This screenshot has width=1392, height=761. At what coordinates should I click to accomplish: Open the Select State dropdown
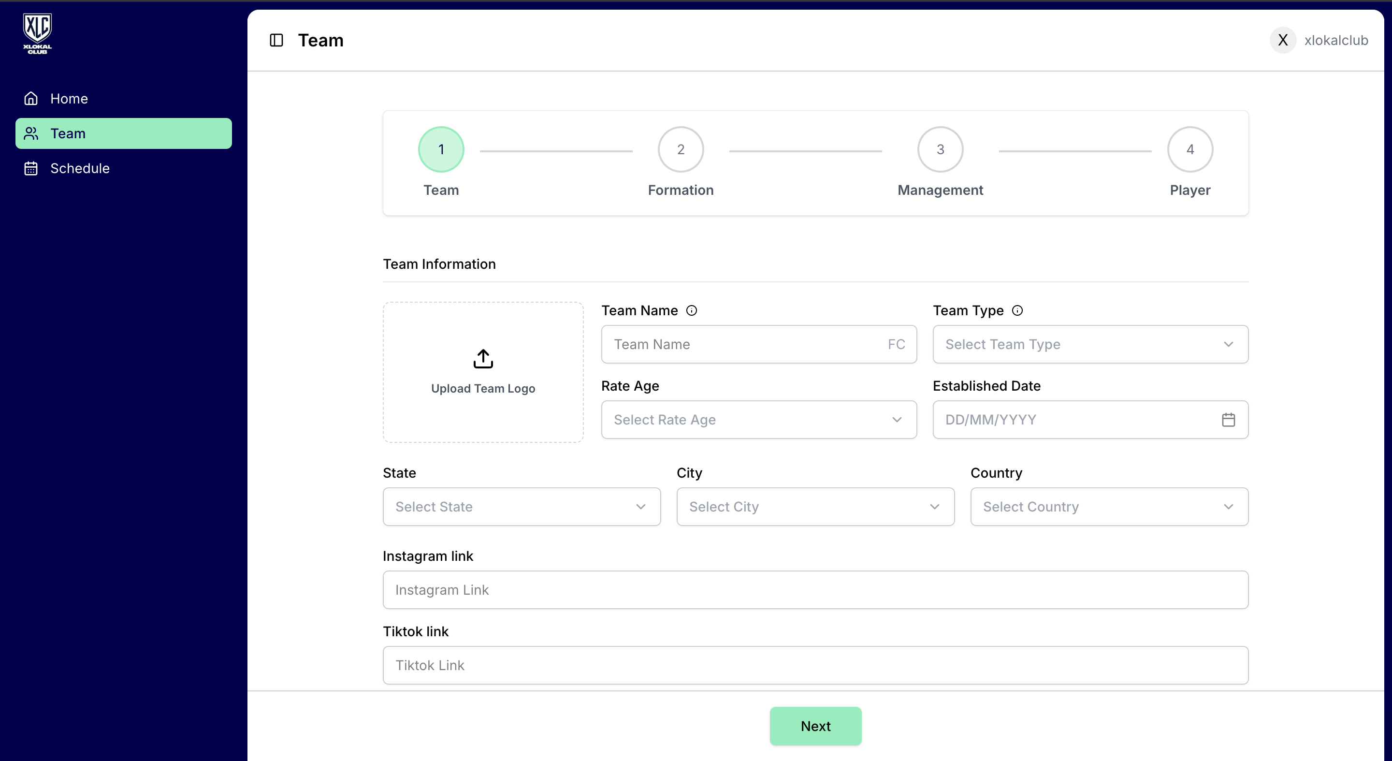[x=521, y=506]
